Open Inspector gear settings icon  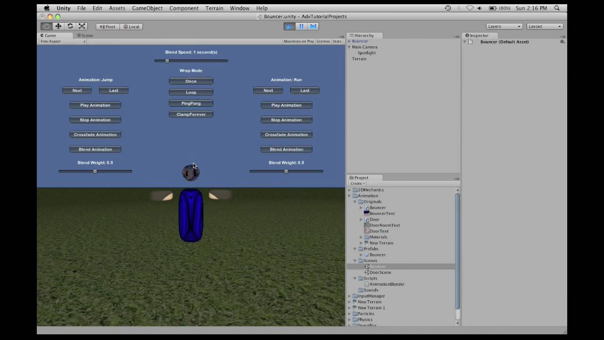562,42
